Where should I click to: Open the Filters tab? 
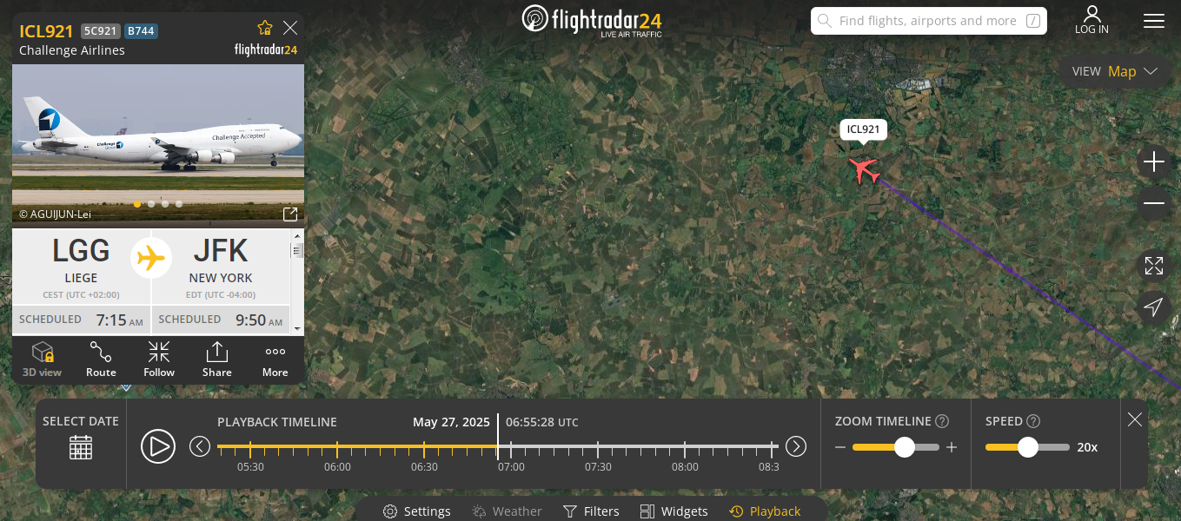pos(591,511)
